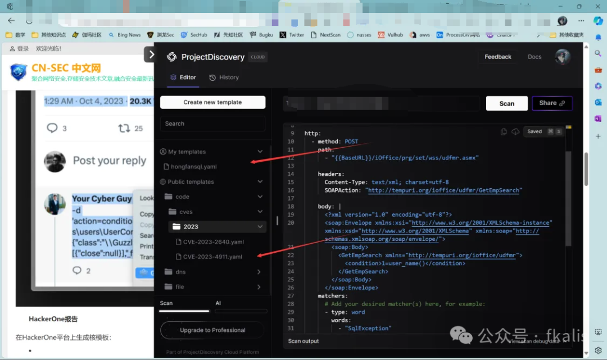Collapse the code folder chevron
Image resolution: width=607 pixels, height=360 pixels.
tap(260, 197)
